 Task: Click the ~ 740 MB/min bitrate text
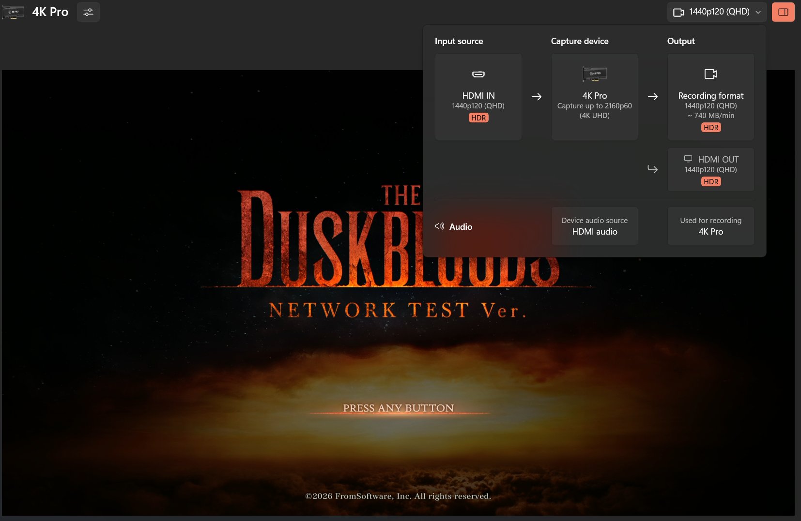coord(711,116)
